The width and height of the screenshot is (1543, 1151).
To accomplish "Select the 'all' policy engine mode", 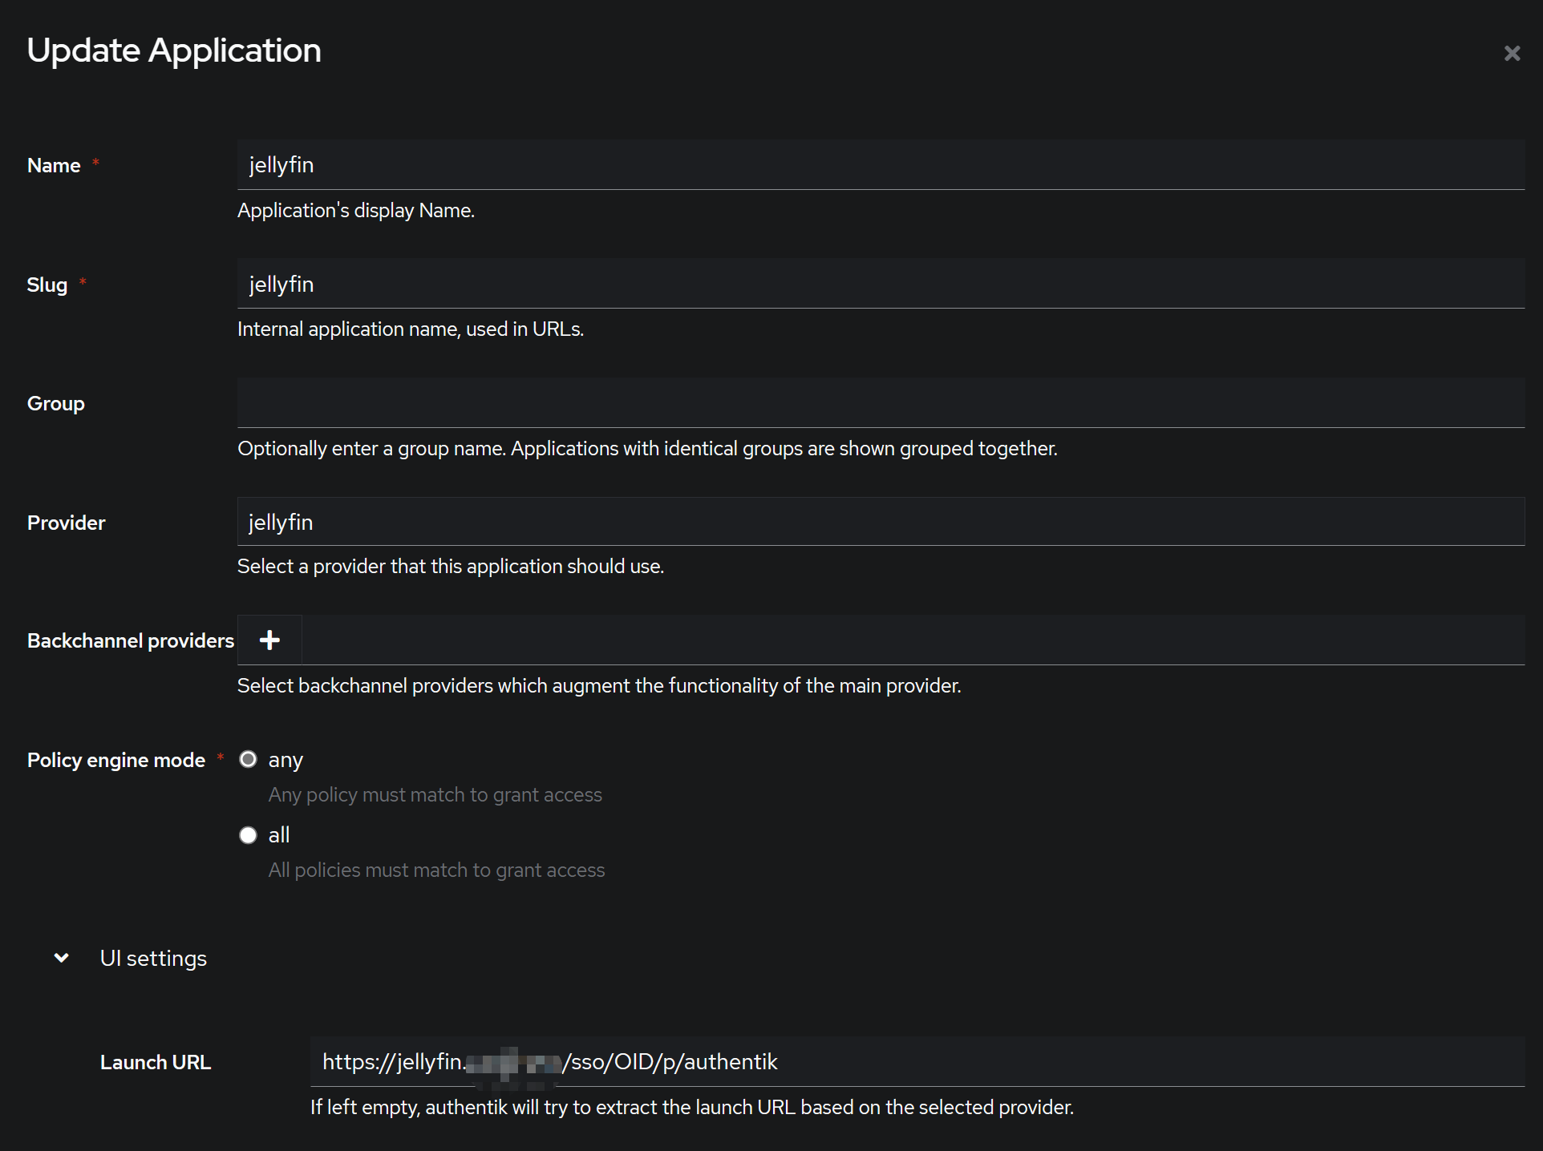I will pos(249,835).
